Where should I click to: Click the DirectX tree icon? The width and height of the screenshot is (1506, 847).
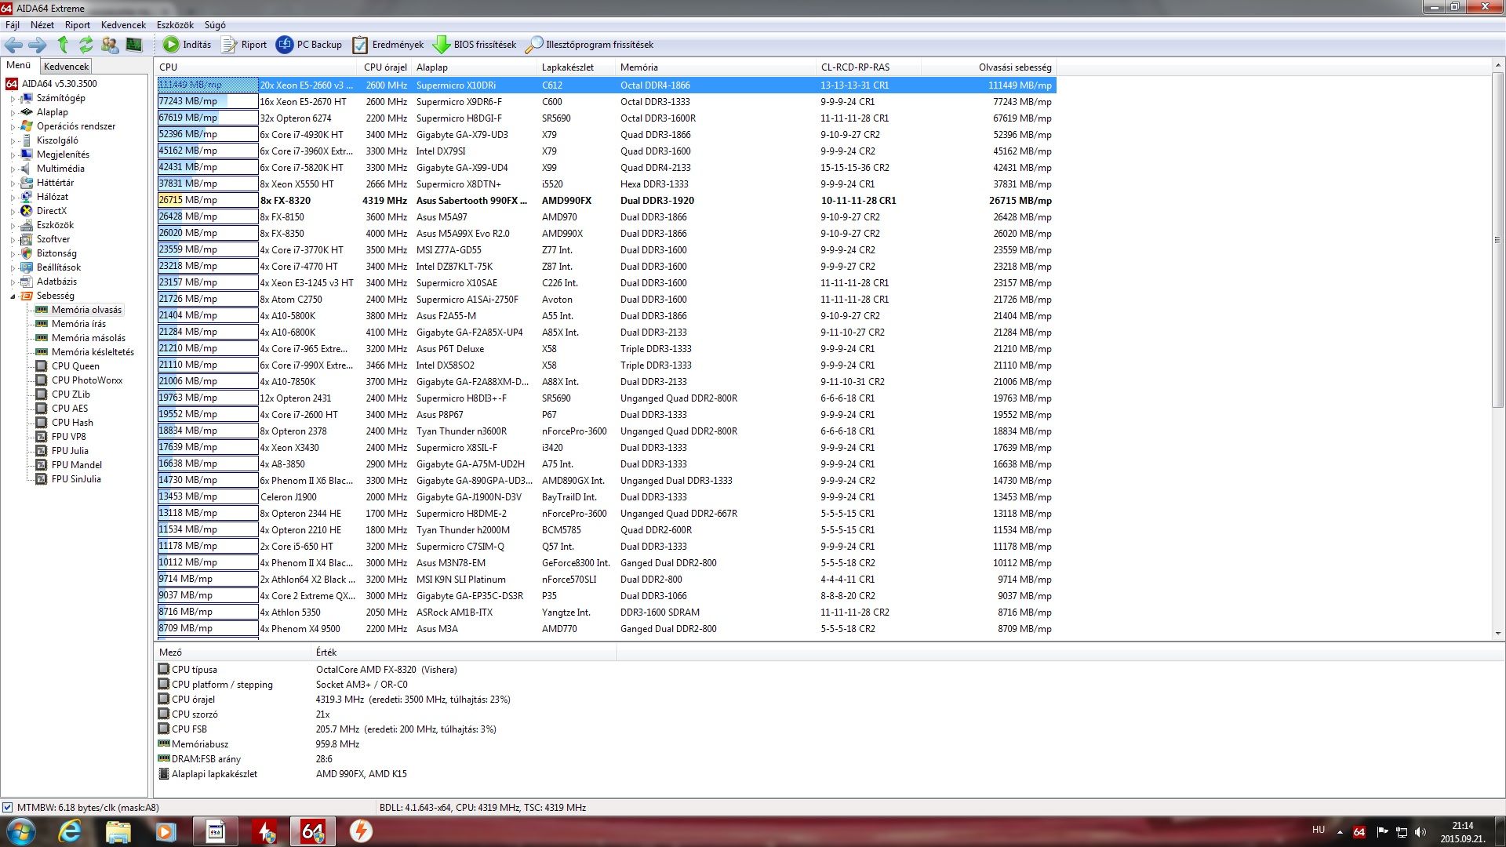tap(27, 211)
